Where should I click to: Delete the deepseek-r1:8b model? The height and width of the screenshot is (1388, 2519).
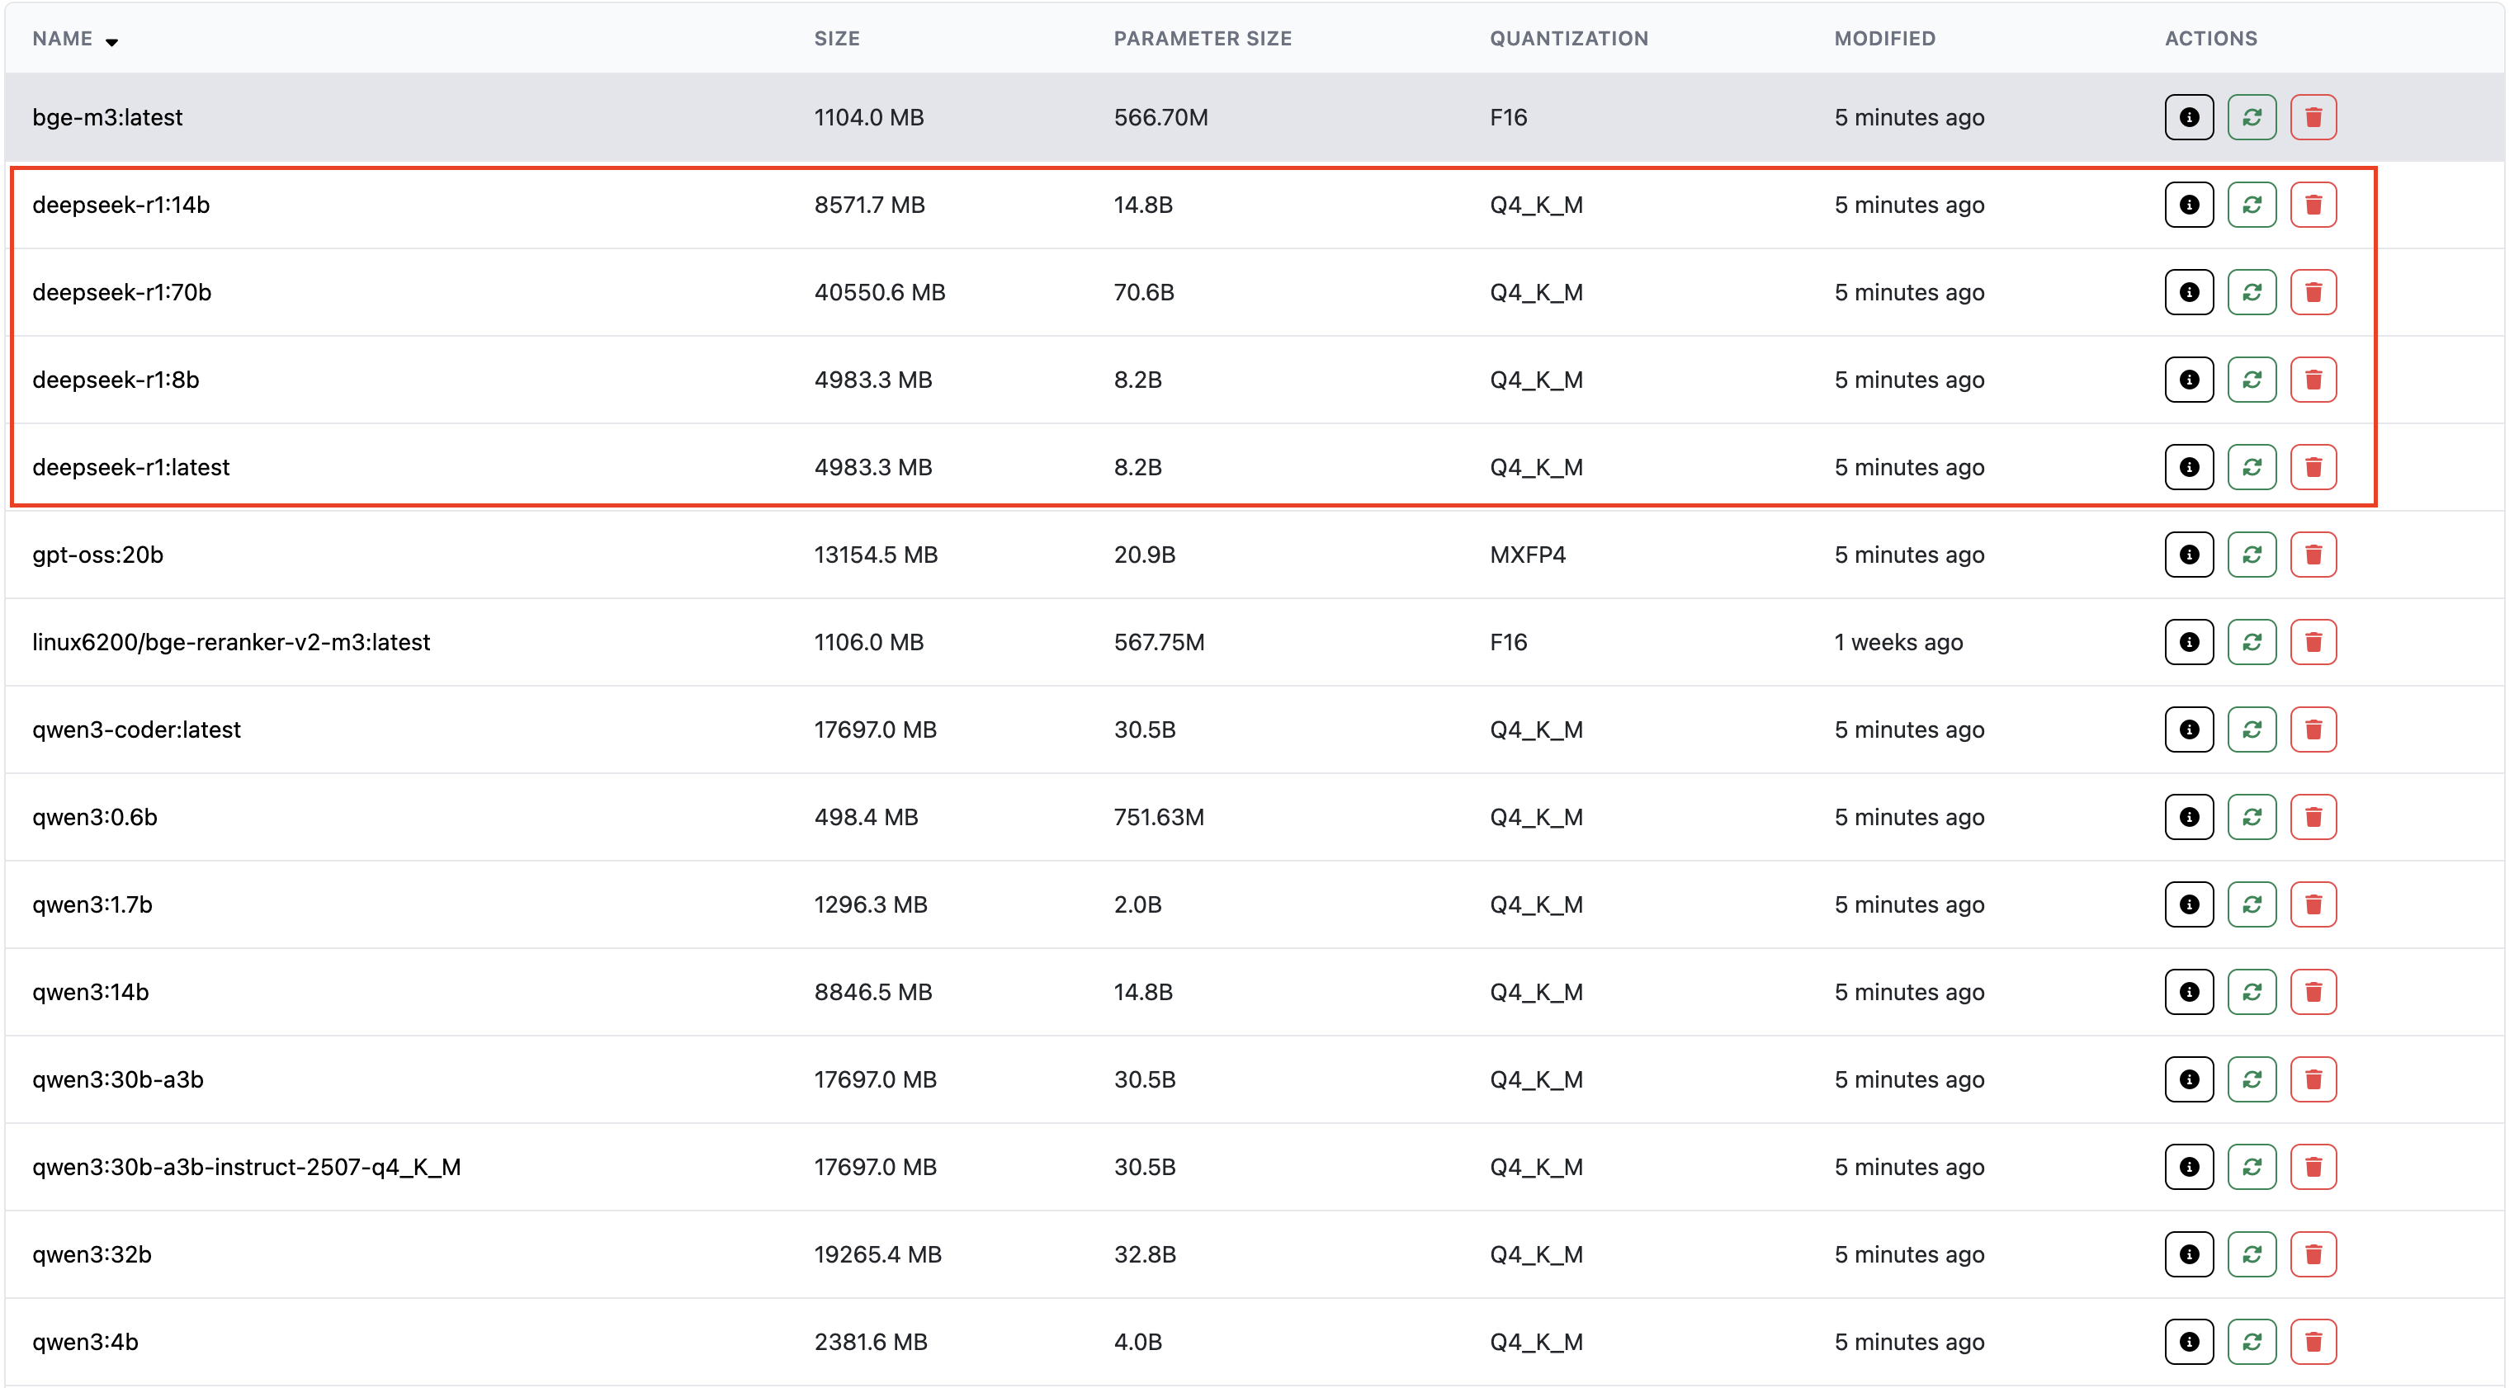[x=2313, y=380]
